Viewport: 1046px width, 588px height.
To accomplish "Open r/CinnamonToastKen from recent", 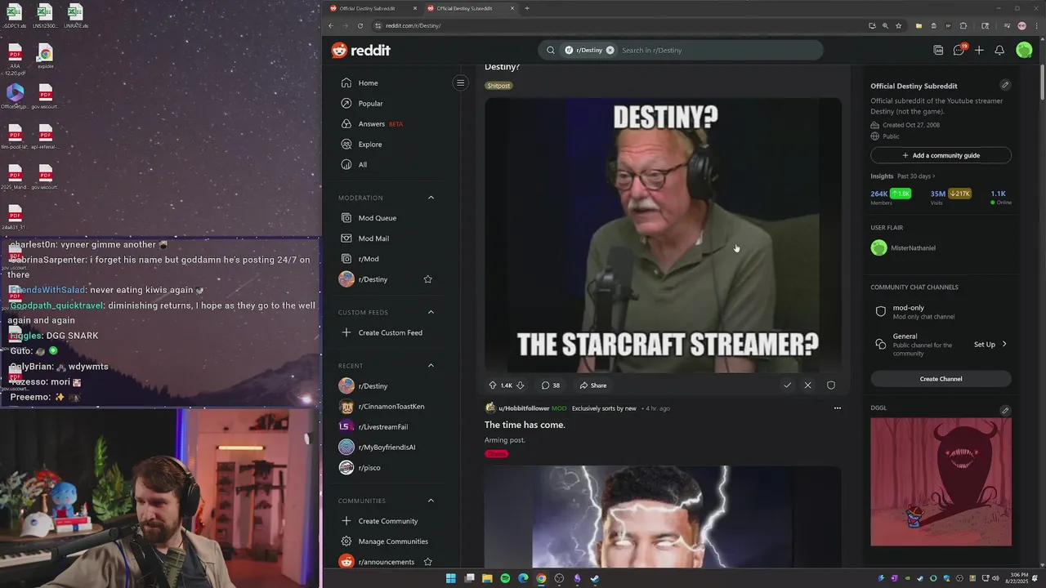I will pyautogui.click(x=392, y=406).
